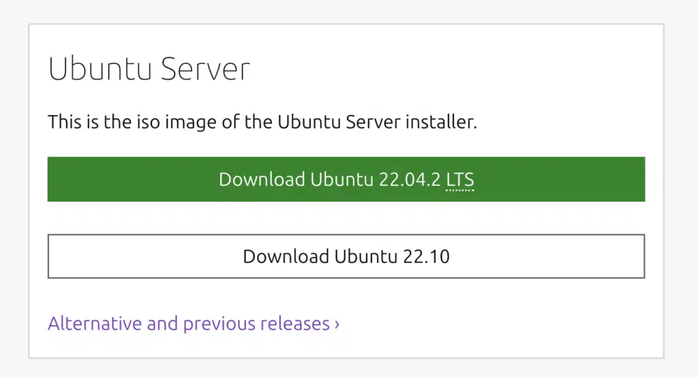
Task: Click the word Server in the heading
Action: pyautogui.click(x=205, y=69)
